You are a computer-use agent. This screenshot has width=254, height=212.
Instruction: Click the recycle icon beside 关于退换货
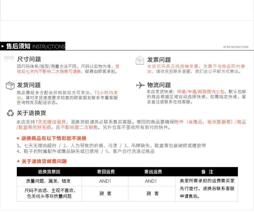click(x=10, y=113)
